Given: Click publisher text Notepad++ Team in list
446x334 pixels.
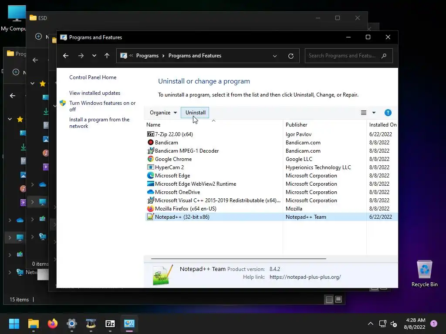Looking at the screenshot, I should tap(306, 217).
